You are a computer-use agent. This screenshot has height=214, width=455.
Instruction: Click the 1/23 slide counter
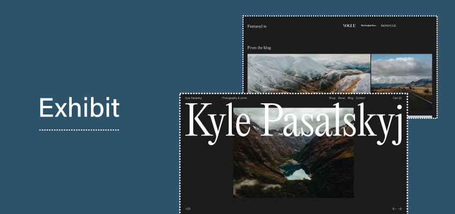(x=188, y=209)
